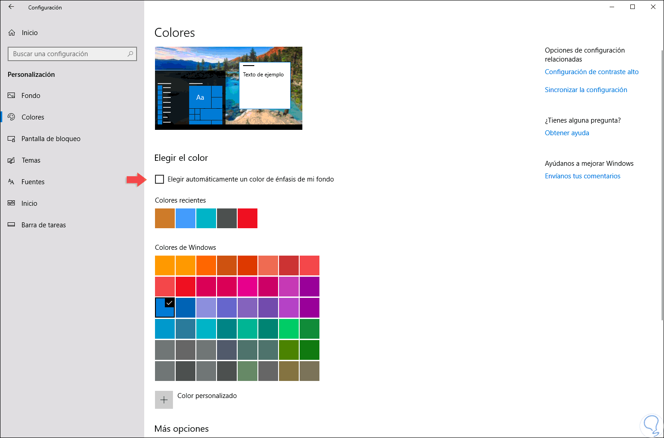Click the Obtener ayuda link
This screenshot has height=438, width=664.
point(567,133)
